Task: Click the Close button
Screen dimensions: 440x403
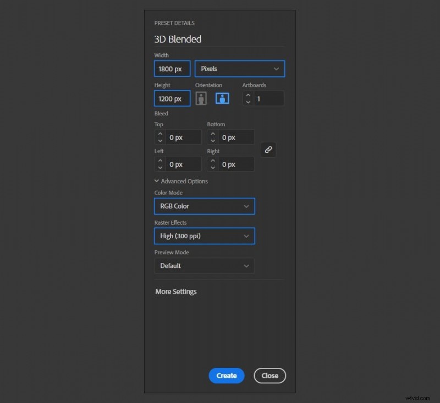Action: coord(269,376)
